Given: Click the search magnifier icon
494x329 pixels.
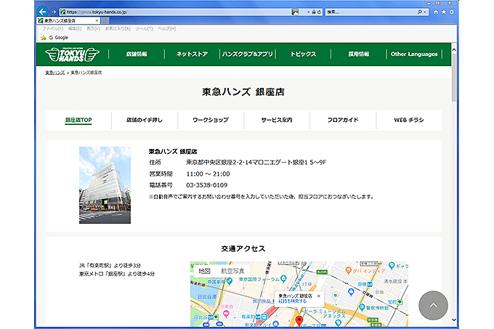Looking at the screenshot, I should point(419,12).
